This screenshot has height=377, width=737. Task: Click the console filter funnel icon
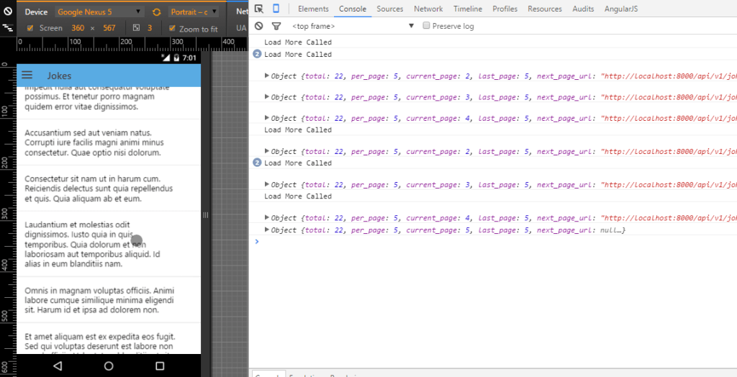pos(276,26)
